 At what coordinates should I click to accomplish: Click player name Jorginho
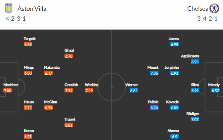(x=172, y=68)
